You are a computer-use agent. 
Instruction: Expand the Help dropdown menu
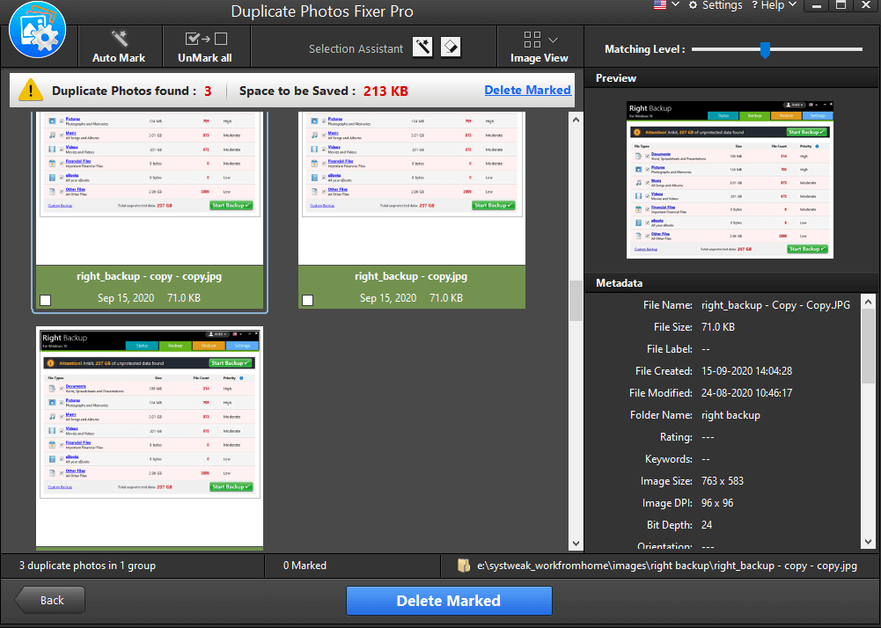(774, 5)
